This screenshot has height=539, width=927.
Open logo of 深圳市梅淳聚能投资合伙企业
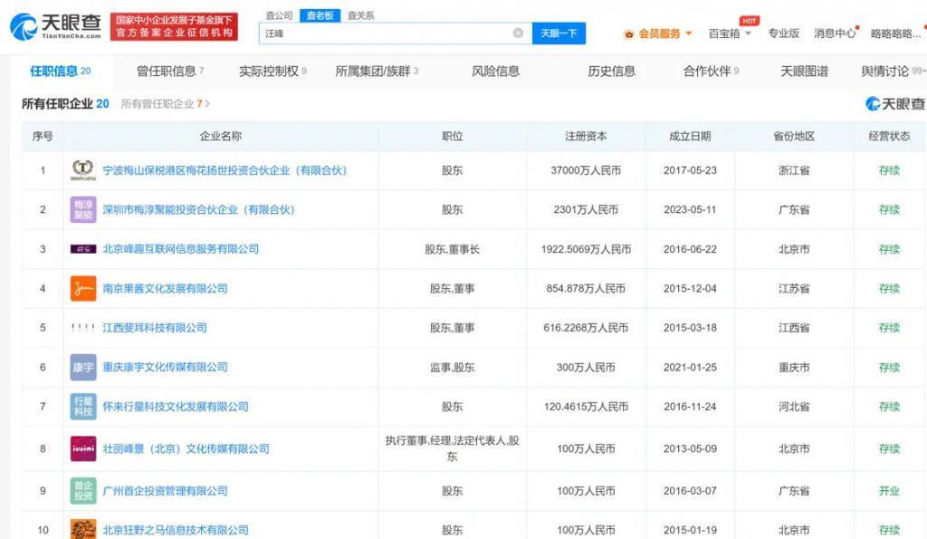(x=83, y=209)
